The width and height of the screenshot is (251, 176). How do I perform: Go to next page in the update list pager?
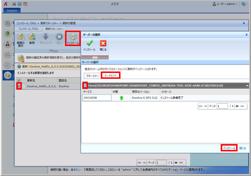pyautogui.click(x=176, y=163)
